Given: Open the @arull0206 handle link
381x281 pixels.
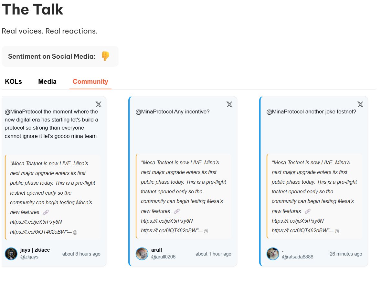Looking at the screenshot, I should (163, 257).
